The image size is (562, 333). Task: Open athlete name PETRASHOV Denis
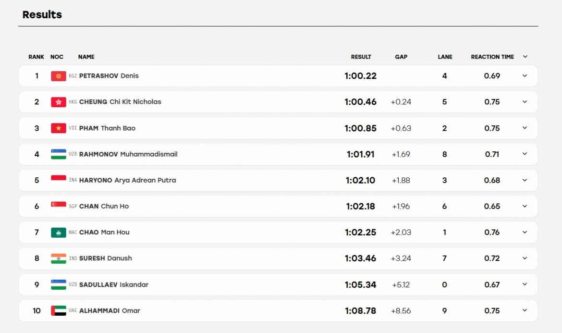109,76
